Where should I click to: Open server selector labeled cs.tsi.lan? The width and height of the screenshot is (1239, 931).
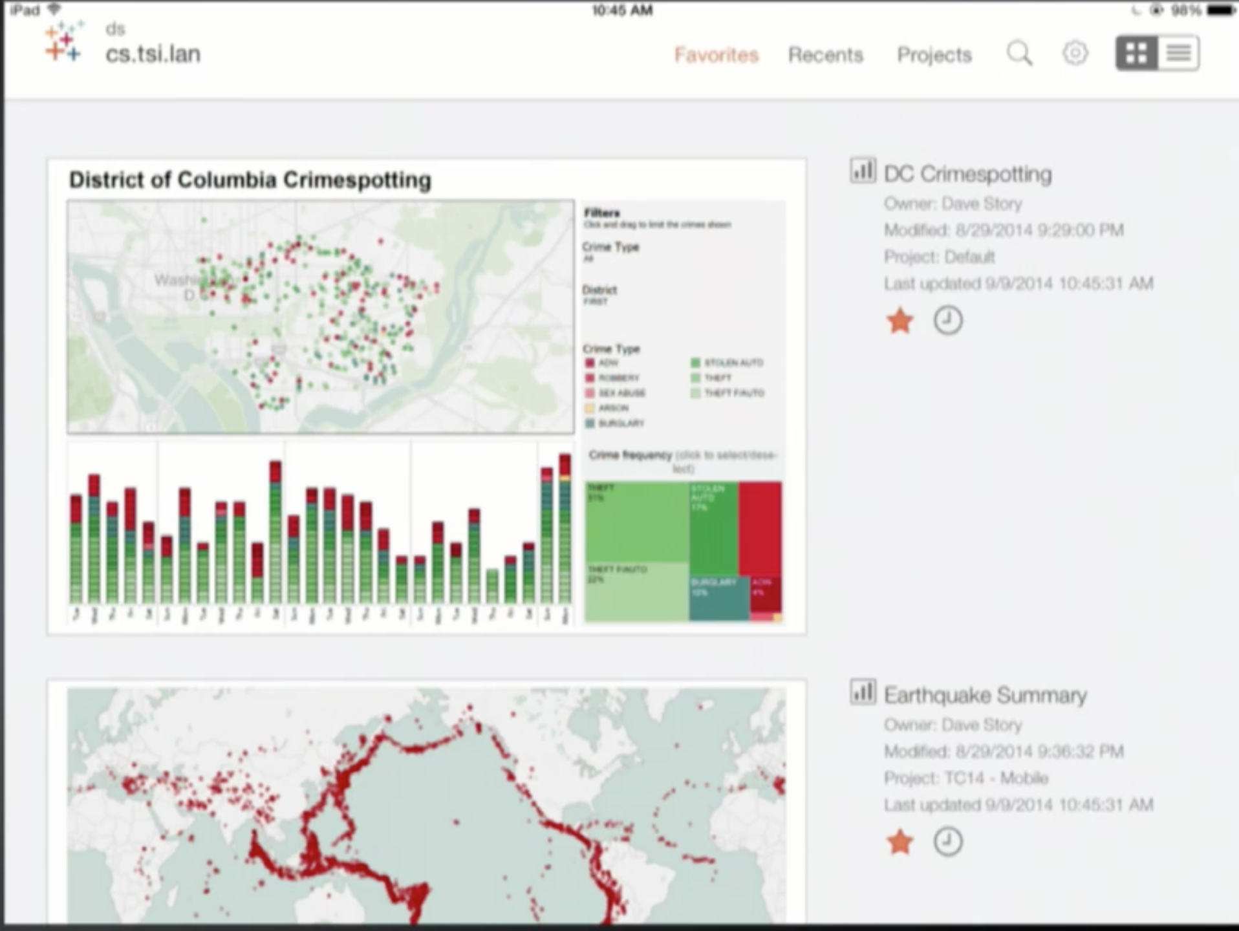[153, 54]
